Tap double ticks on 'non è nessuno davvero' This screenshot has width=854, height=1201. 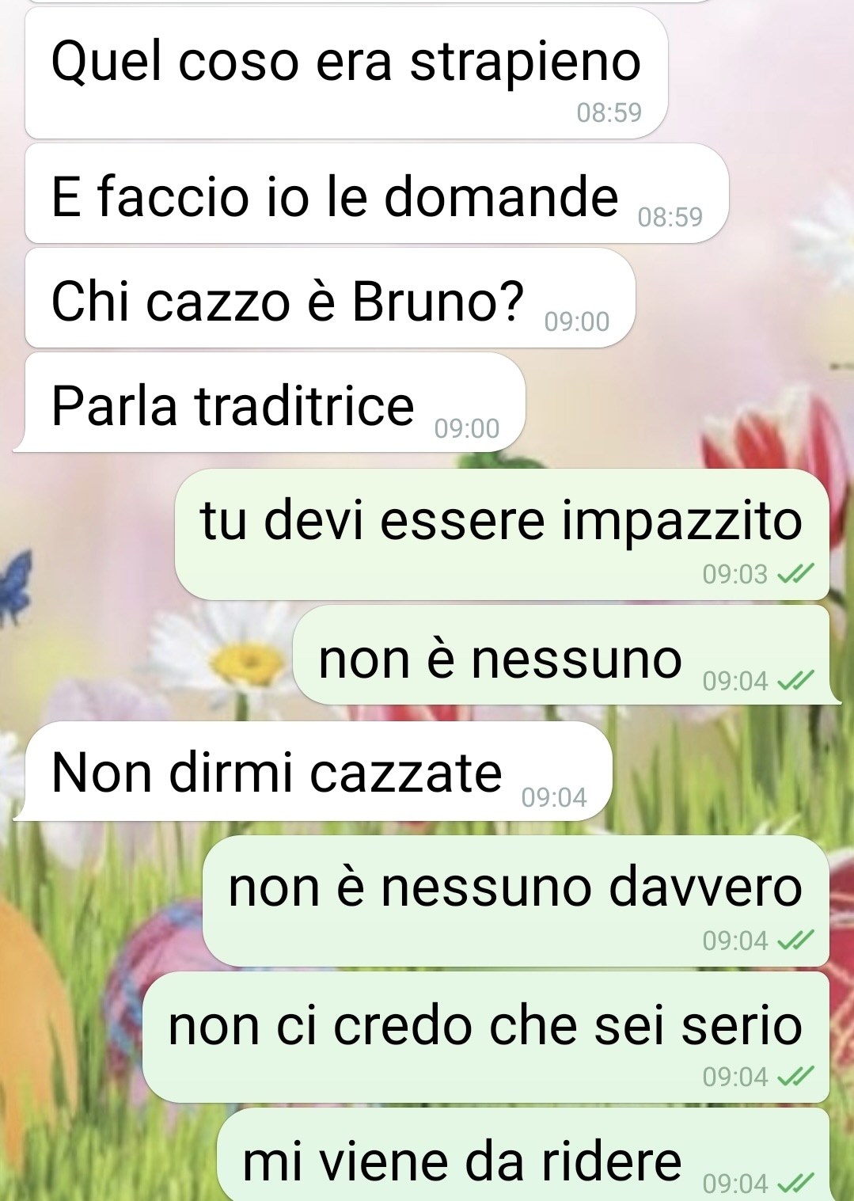point(795,941)
